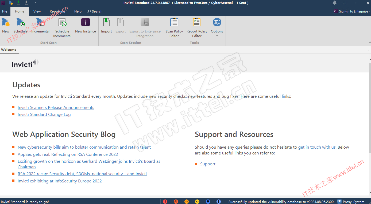The height and width of the screenshot is (204, 371).
Task: Open the document tab list dropdown
Action: [x=369, y=50]
